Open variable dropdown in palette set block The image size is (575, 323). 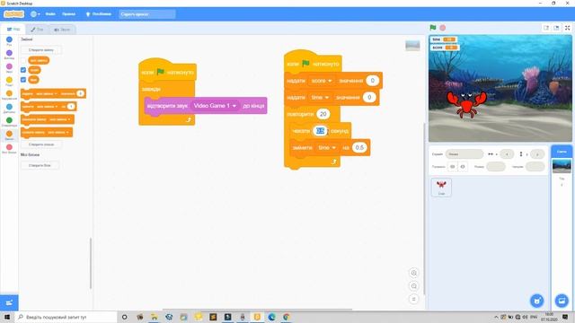(46, 93)
